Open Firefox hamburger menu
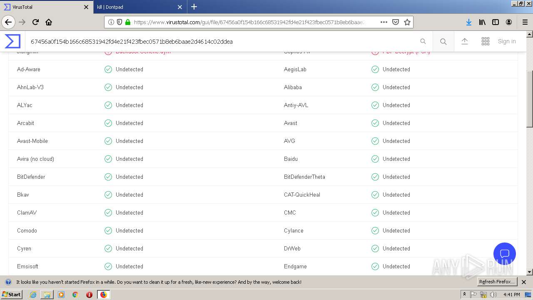533x300 pixels. click(525, 22)
